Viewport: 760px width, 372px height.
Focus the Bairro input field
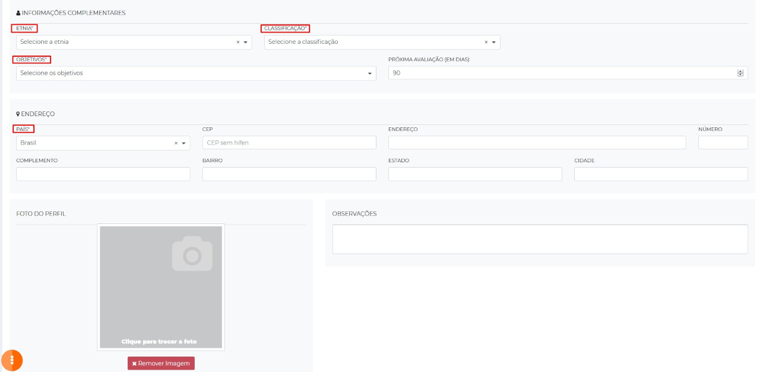click(289, 174)
